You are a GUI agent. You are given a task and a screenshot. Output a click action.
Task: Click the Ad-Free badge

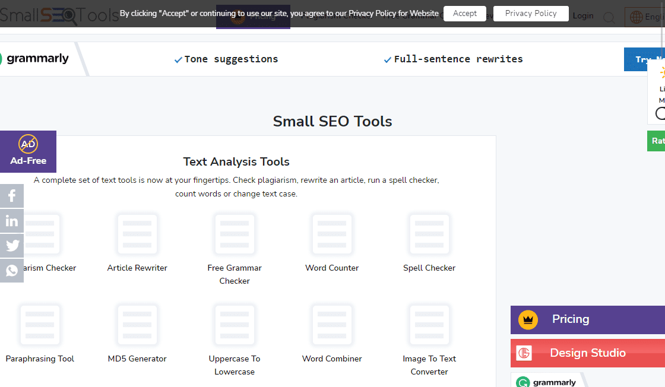[x=27, y=151]
